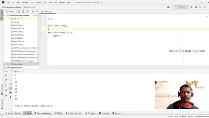This screenshot has width=209, height=118.
Task: Open the Bookmarks side tab
Action: click(x=2, y=89)
